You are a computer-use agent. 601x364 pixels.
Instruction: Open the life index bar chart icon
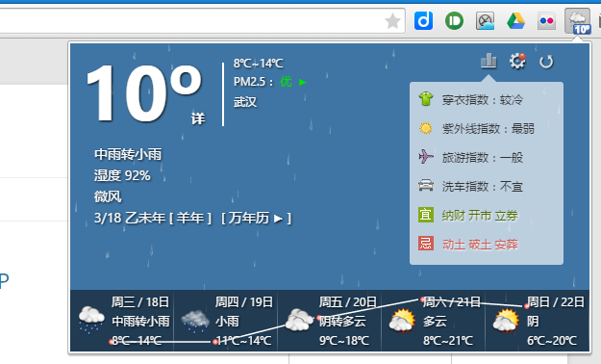488,61
